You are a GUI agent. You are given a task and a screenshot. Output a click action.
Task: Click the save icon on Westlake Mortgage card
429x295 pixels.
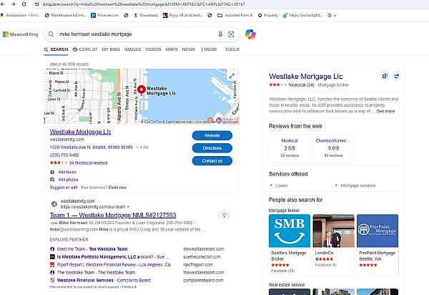point(385,76)
